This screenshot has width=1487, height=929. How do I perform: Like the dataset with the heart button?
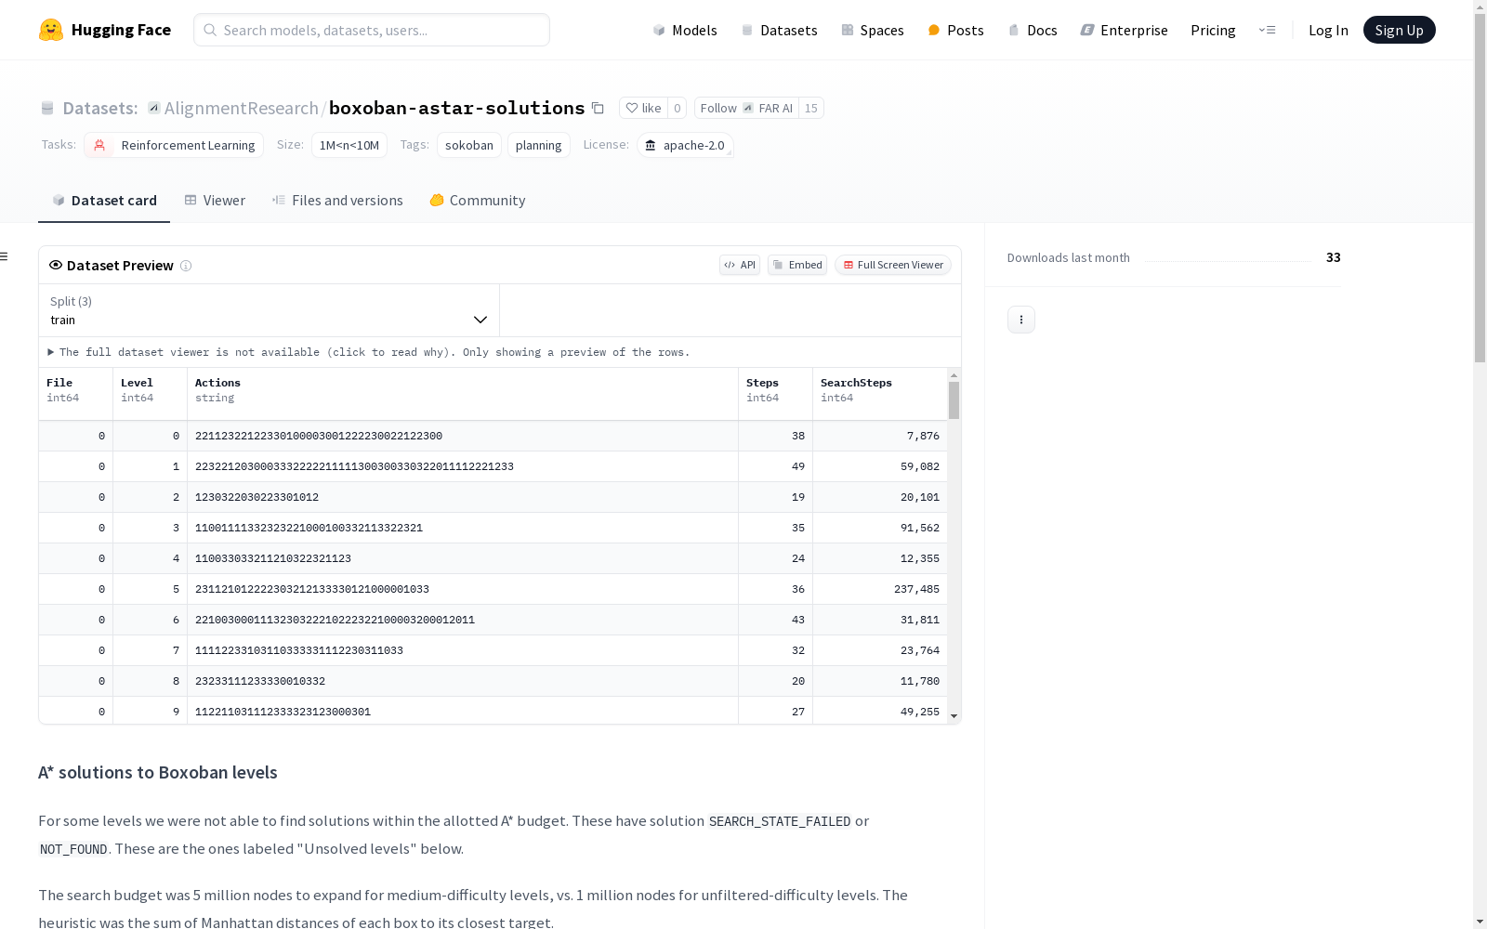coord(643,109)
